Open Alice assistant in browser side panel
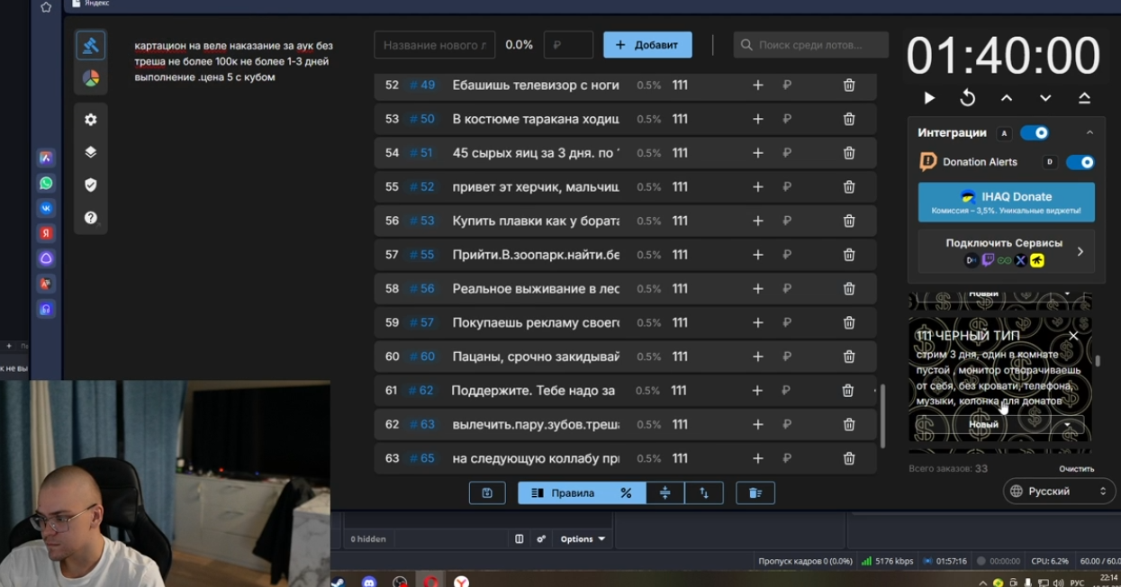The height and width of the screenshot is (587, 1121). click(x=46, y=258)
